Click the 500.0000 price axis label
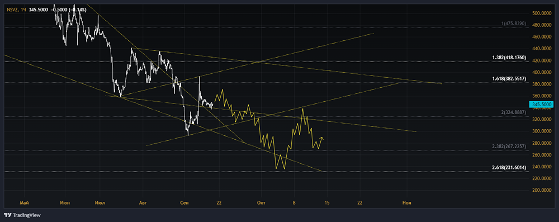Screen dimensions: 559x222 (x=542, y=13)
